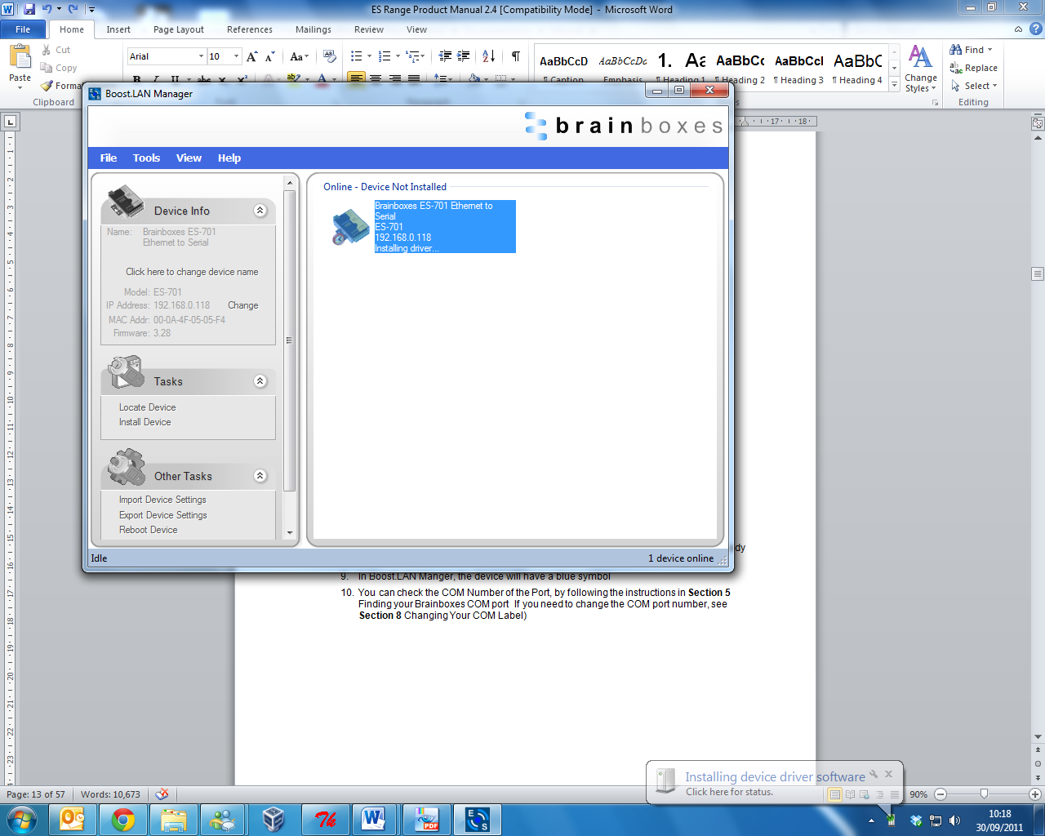
Task: Click the installing device driver notification balloon
Action: coord(767,784)
